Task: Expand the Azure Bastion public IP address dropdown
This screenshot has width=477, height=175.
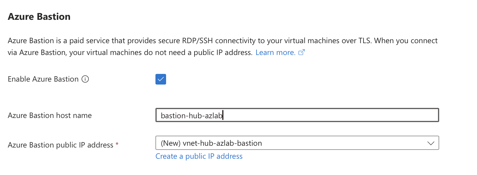Action: click(297, 143)
